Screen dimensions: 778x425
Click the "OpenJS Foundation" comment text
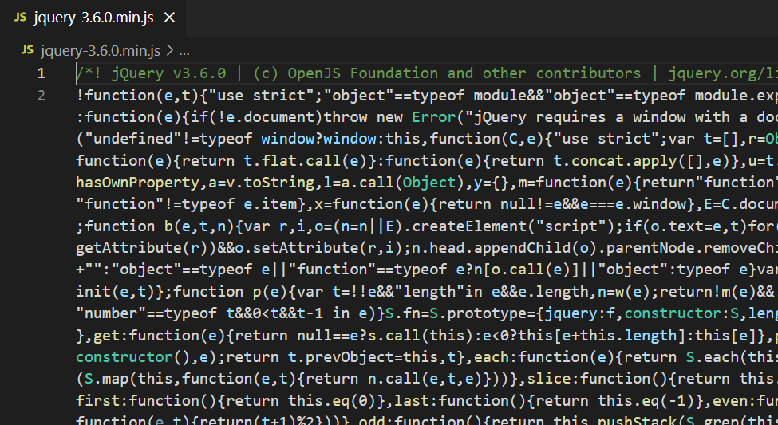[x=363, y=73]
